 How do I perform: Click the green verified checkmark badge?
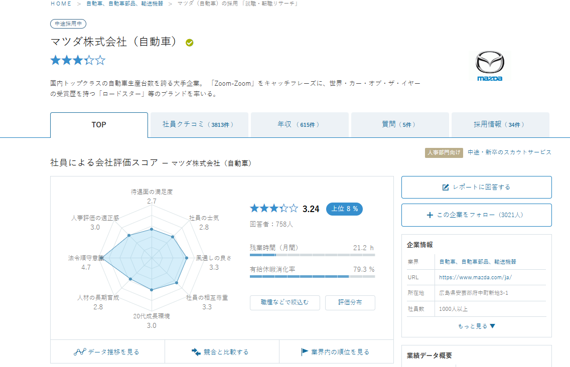tap(189, 43)
